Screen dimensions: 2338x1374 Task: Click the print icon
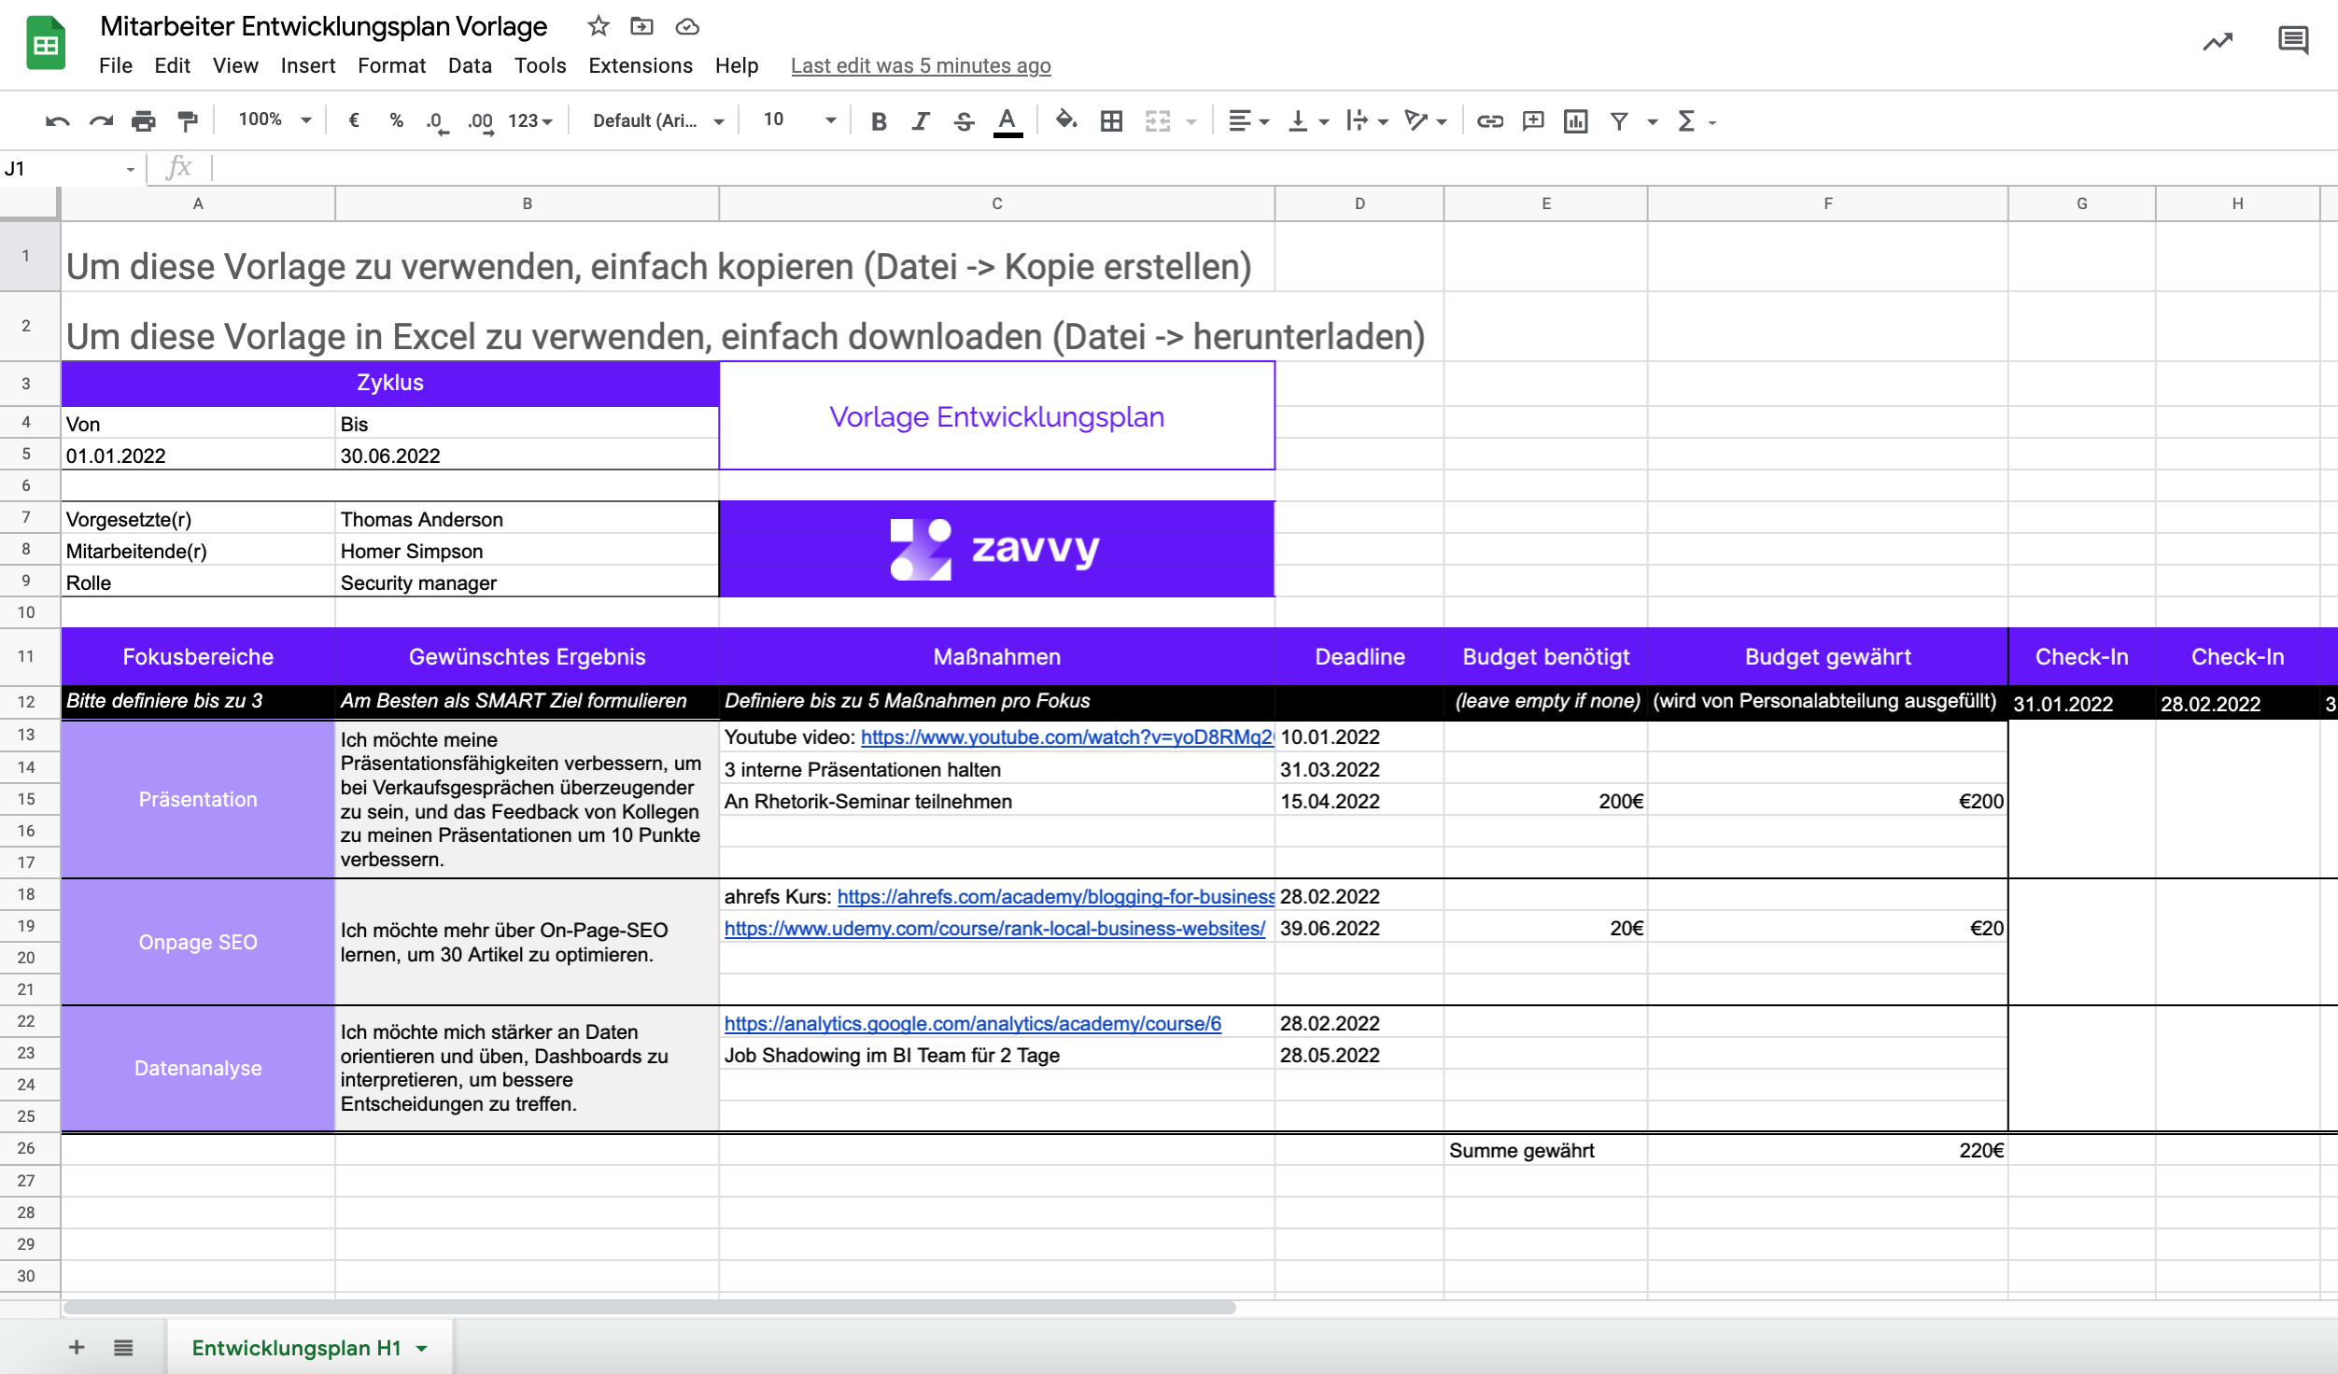[x=143, y=120]
